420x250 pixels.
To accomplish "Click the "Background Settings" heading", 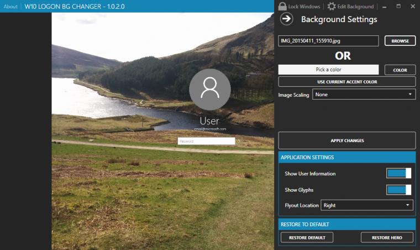I will coord(339,19).
